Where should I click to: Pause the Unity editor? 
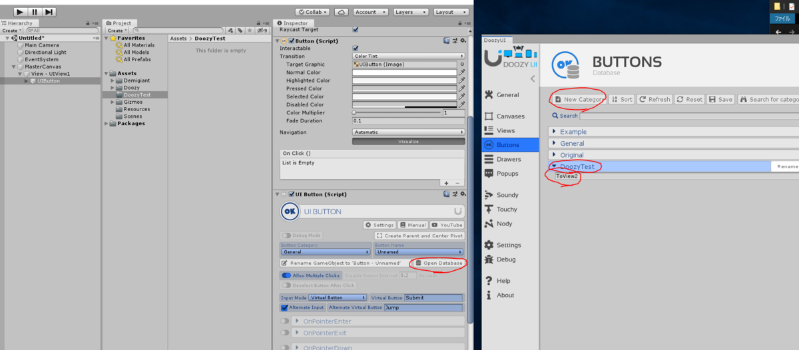pos(35,12)
